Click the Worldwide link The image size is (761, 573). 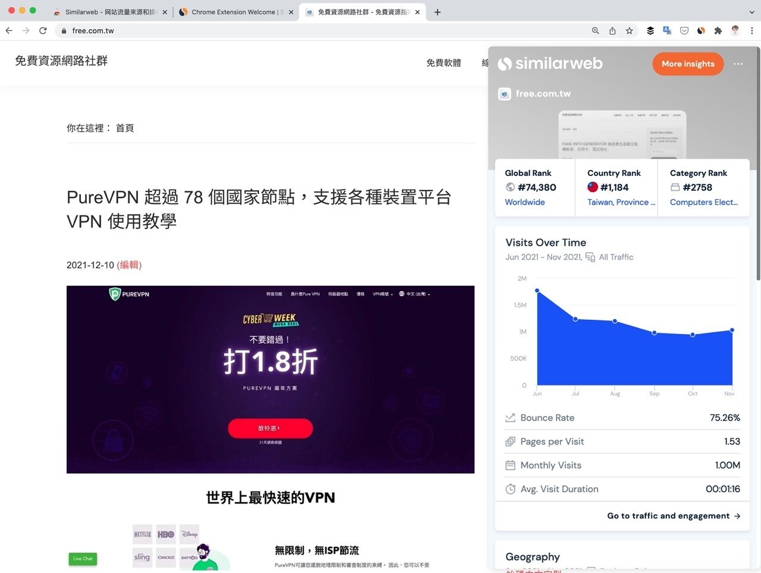click(525, 202)
